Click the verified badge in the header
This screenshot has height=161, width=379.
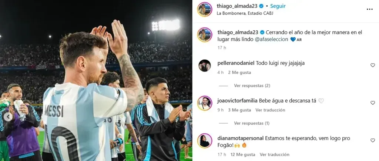(x=261, y=6)
